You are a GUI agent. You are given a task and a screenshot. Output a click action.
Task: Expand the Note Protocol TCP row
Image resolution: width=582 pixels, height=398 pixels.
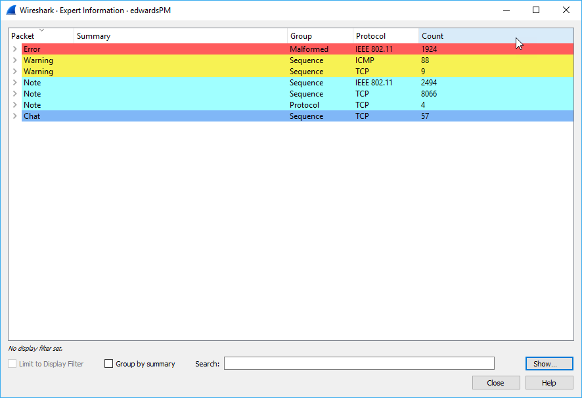tap(14, 105)
